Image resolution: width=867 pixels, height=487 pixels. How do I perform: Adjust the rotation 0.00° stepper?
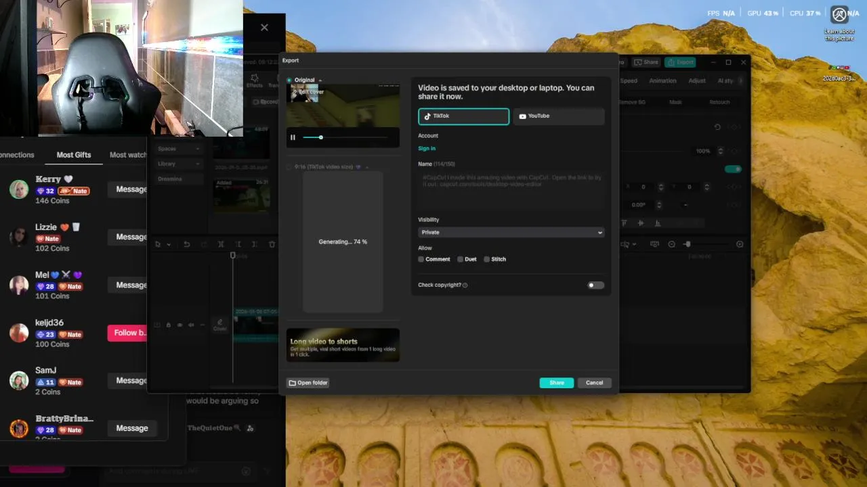pyautogui.click(x=658, y=205)
